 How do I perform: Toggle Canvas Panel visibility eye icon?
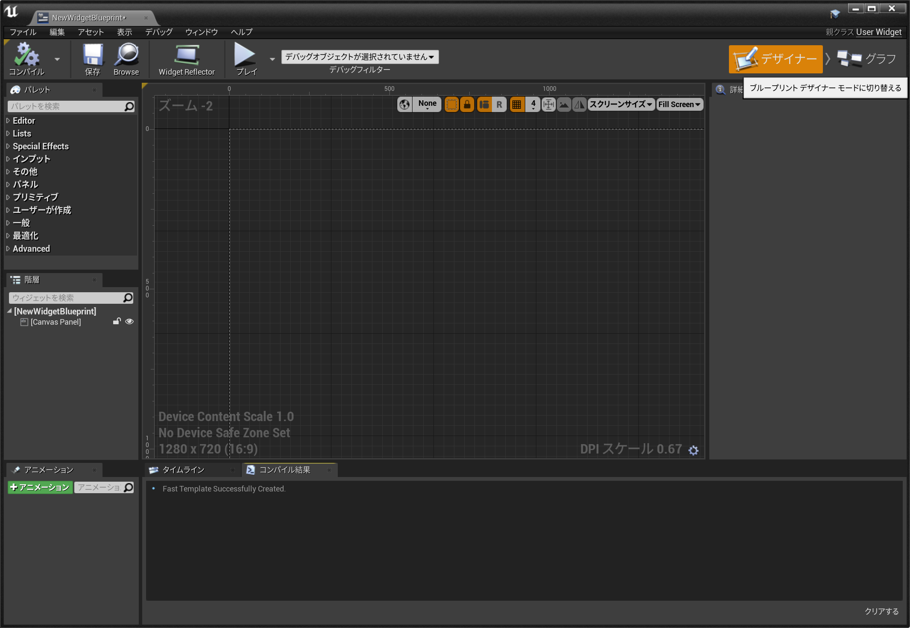(x=129, y=322)
